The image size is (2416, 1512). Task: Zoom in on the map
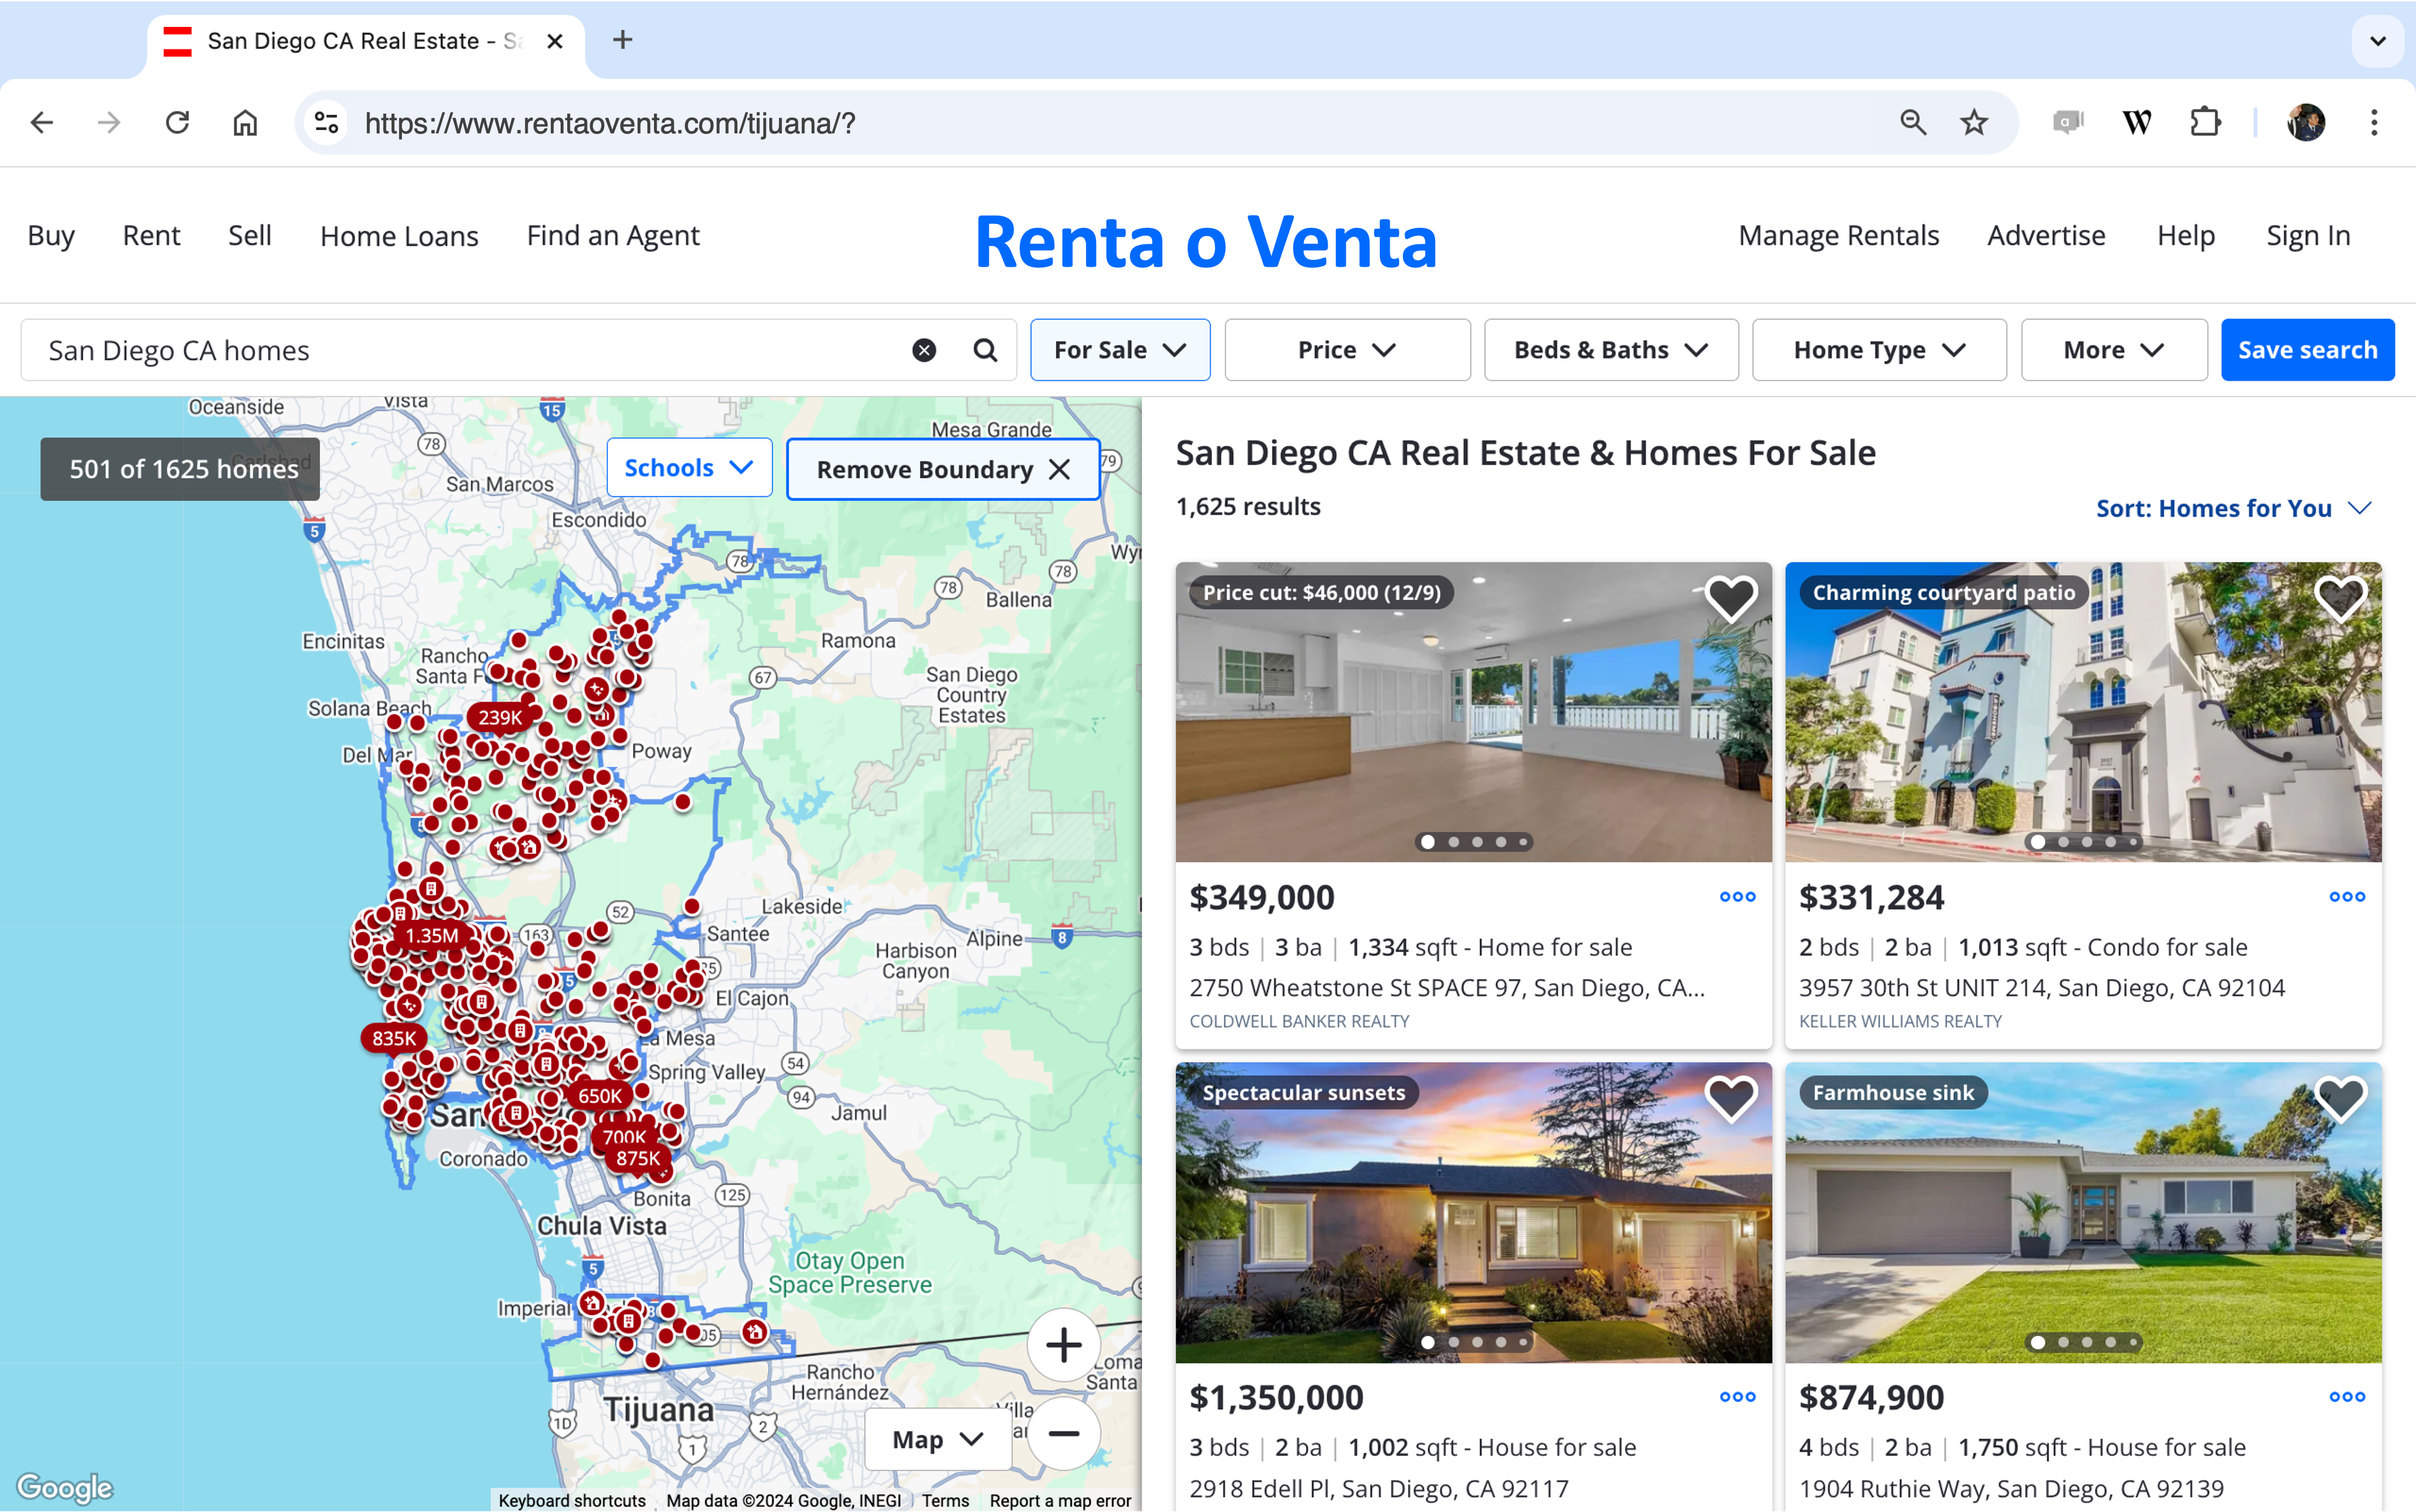click(x=1063, y=1344)
